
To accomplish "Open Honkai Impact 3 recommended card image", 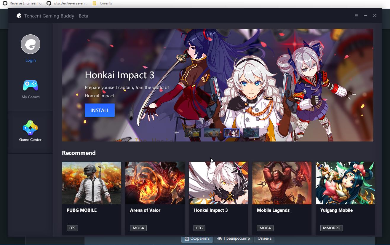I will 218,183.
